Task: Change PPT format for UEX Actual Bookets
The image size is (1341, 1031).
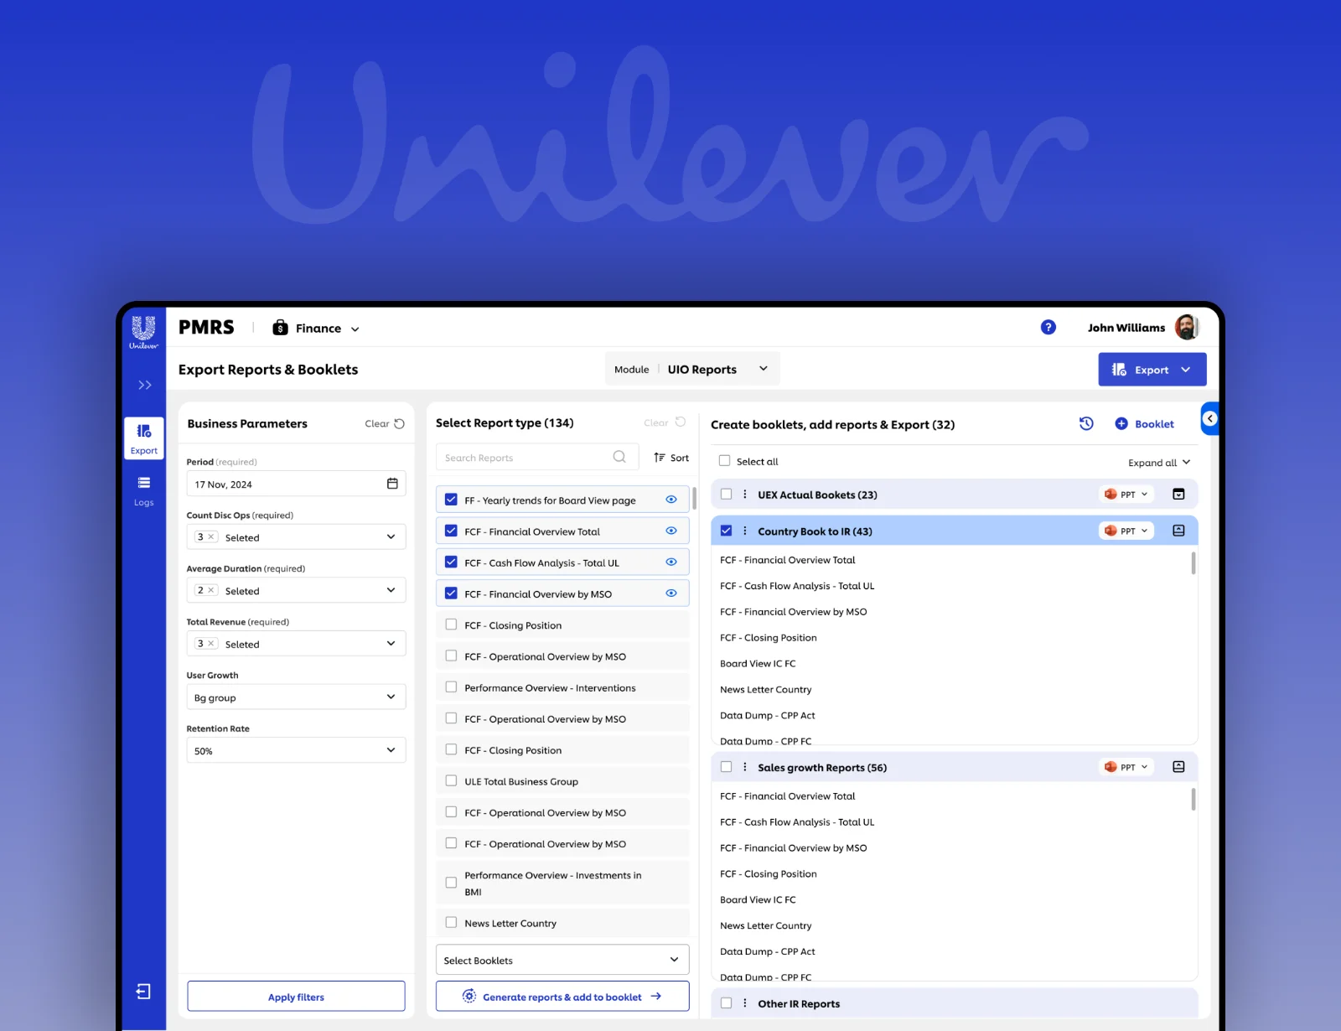Action: 1126,495
